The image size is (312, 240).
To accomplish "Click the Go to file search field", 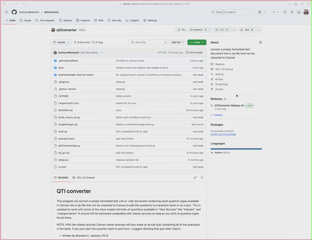I will pos(148,42).
